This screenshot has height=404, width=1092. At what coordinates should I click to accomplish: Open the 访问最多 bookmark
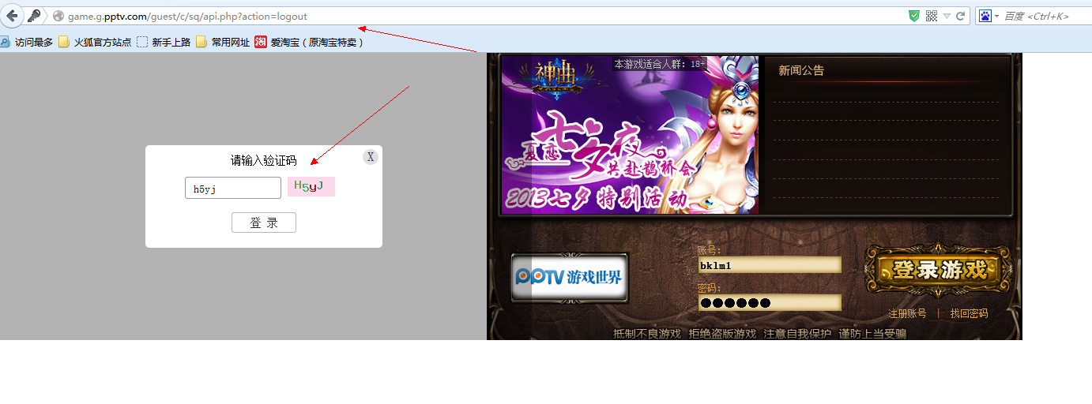point(27,43)
